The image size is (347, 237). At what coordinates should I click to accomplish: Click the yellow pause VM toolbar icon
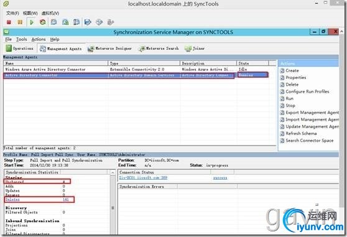click(20, 22)
